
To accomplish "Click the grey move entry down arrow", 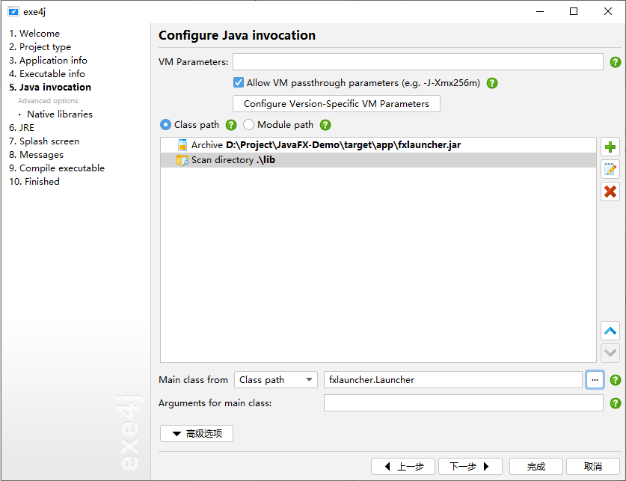I will [x=610, y=353].
